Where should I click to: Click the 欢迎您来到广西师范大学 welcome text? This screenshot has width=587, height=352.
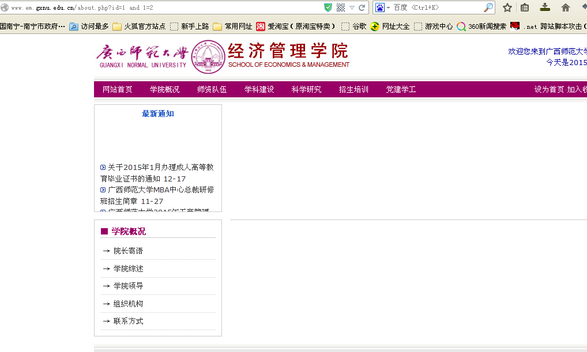(547, 52)
